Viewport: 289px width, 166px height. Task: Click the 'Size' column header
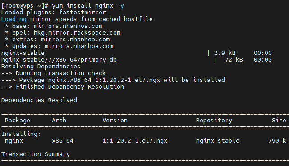pyautogui.click(x=279, y=121)
